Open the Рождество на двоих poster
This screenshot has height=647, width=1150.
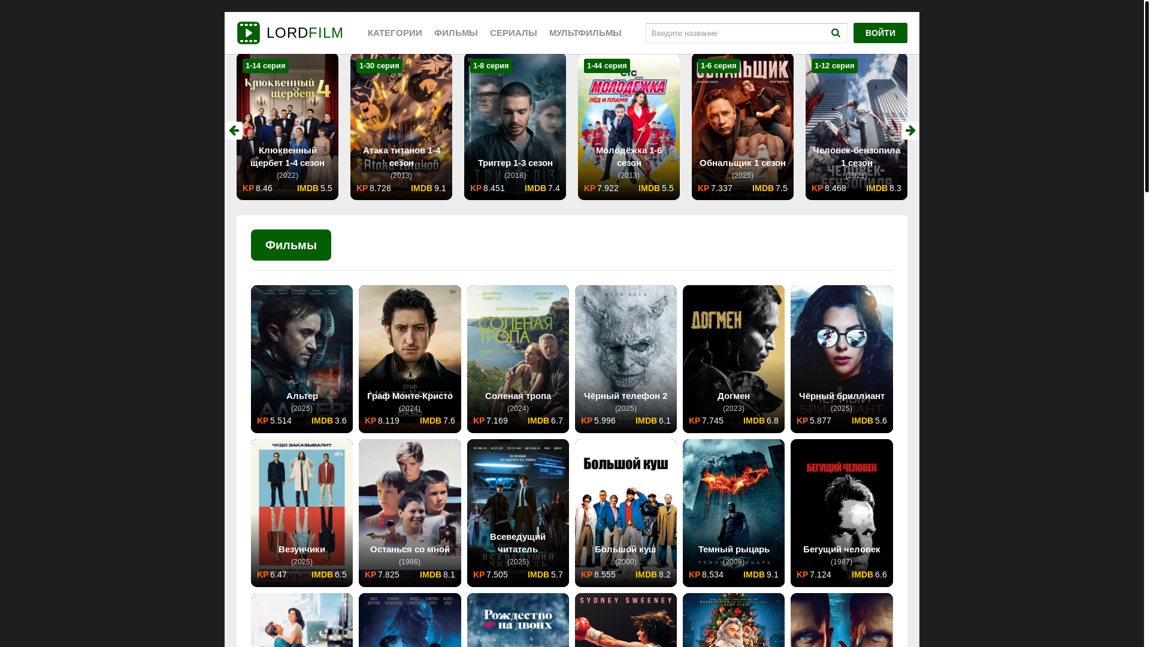point(518,620)
